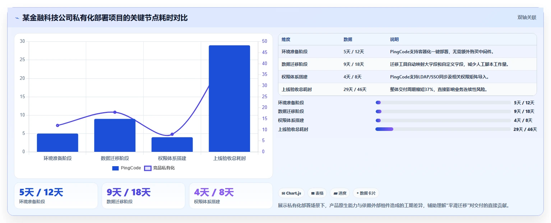Click the 数据迁移阶段 x-axis label under the chart
The image size is (551, 223).
click(115, 158)
